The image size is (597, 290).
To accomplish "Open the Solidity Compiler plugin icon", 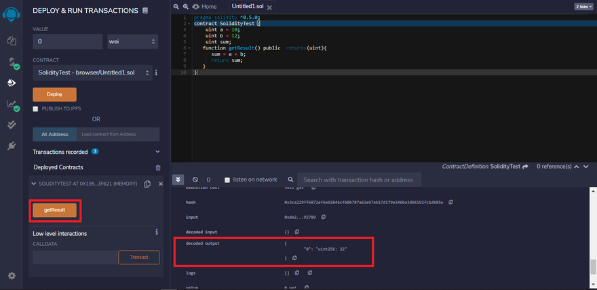I will [12, 62].
